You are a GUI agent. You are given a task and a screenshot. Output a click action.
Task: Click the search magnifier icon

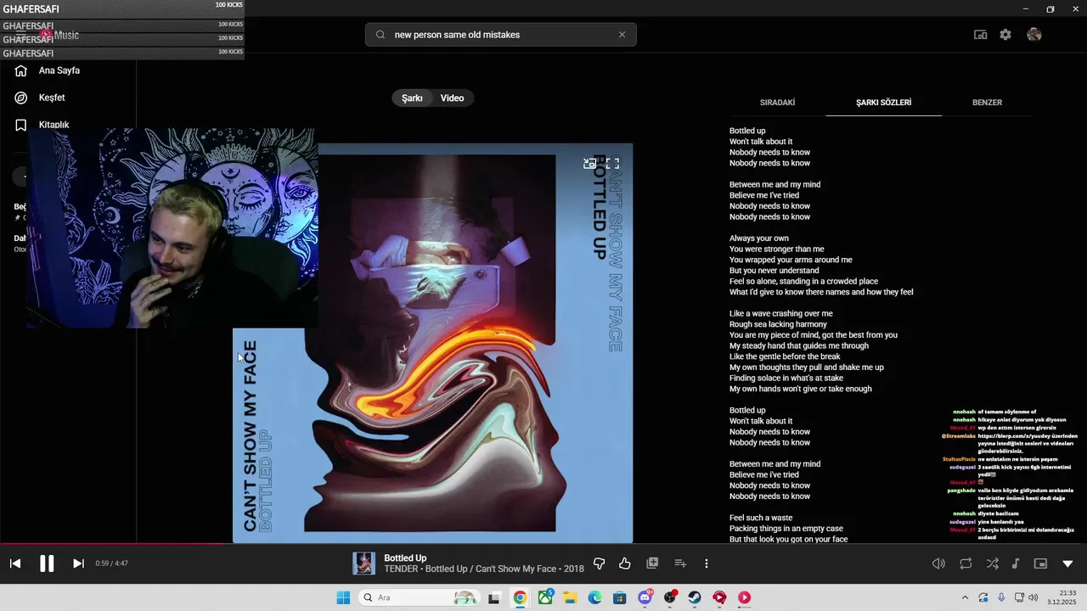[380, 35]
